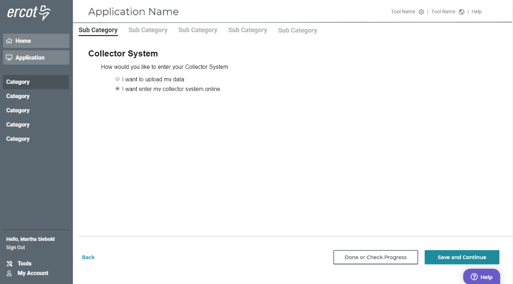This screenshot has height=284, width=513.
Task: Click the Save and Continue button
Action: coord(461,257)
